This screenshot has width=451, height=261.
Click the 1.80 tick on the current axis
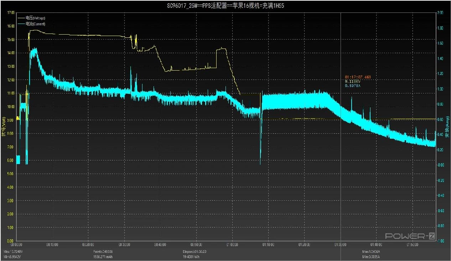440,28
